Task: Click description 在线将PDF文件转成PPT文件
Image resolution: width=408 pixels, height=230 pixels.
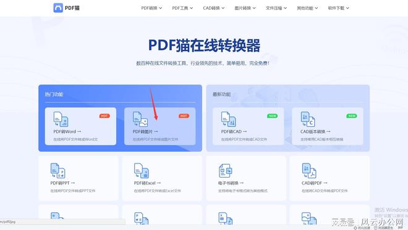Action: point(73,191)
